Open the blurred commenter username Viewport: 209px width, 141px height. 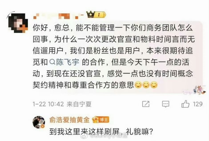pos(59,16)
